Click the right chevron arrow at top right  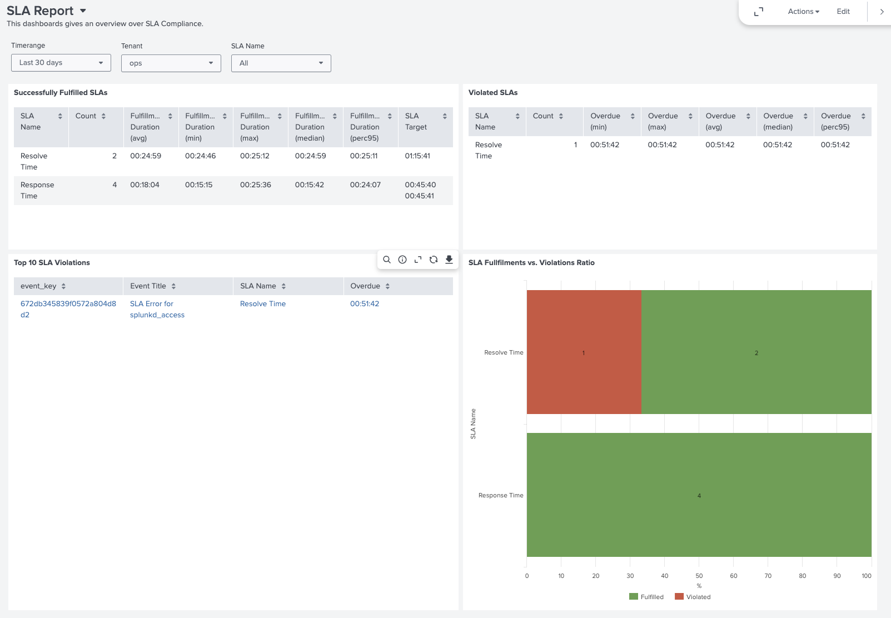coord(882,12)
